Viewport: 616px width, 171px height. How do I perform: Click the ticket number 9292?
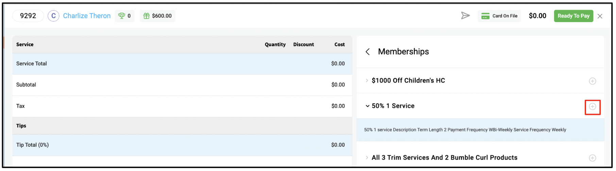pos(28,16)
